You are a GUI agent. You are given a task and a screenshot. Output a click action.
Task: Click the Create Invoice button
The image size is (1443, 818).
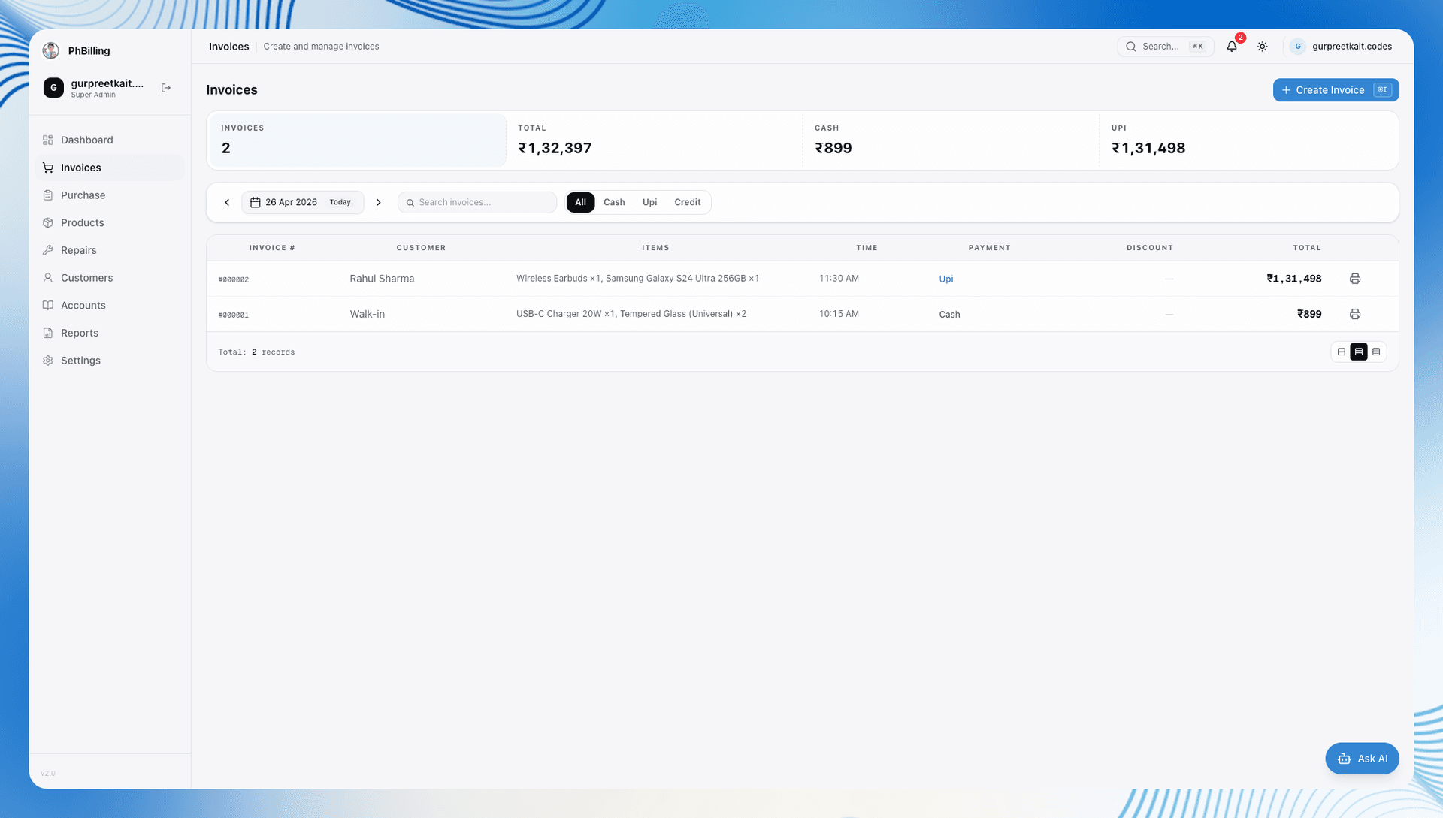click(x=1336, y=90)
